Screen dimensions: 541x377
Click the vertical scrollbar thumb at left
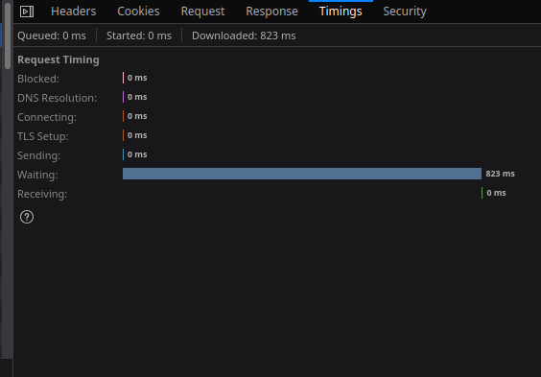tap(8, 35)
